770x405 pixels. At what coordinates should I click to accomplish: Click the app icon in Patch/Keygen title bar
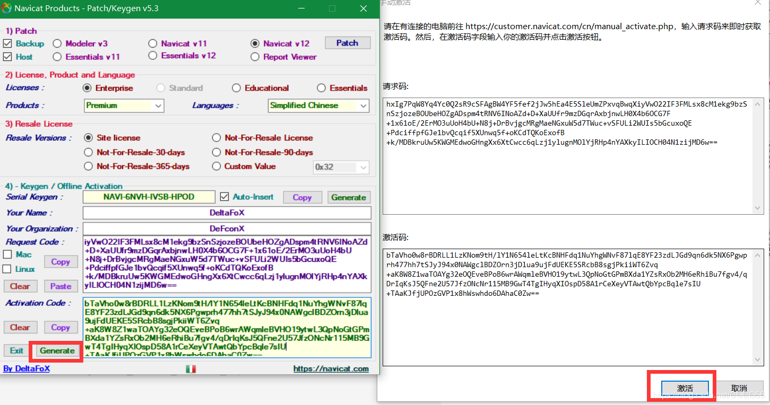tap(6, 8)
